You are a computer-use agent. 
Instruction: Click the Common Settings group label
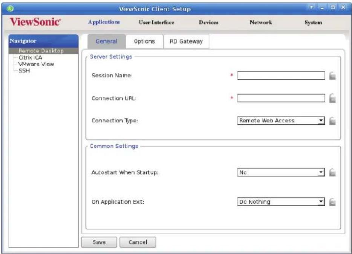pos(114,146)
